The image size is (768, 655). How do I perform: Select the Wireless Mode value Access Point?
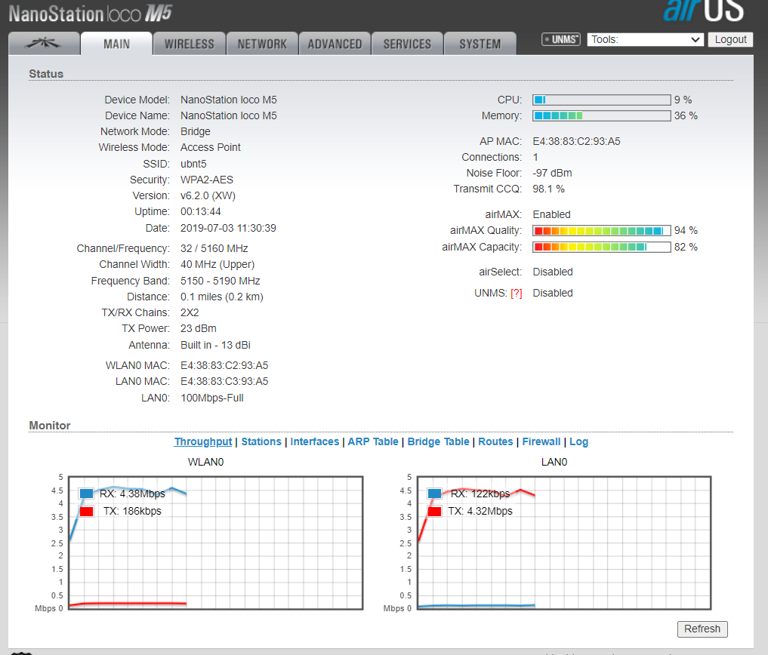211,147
